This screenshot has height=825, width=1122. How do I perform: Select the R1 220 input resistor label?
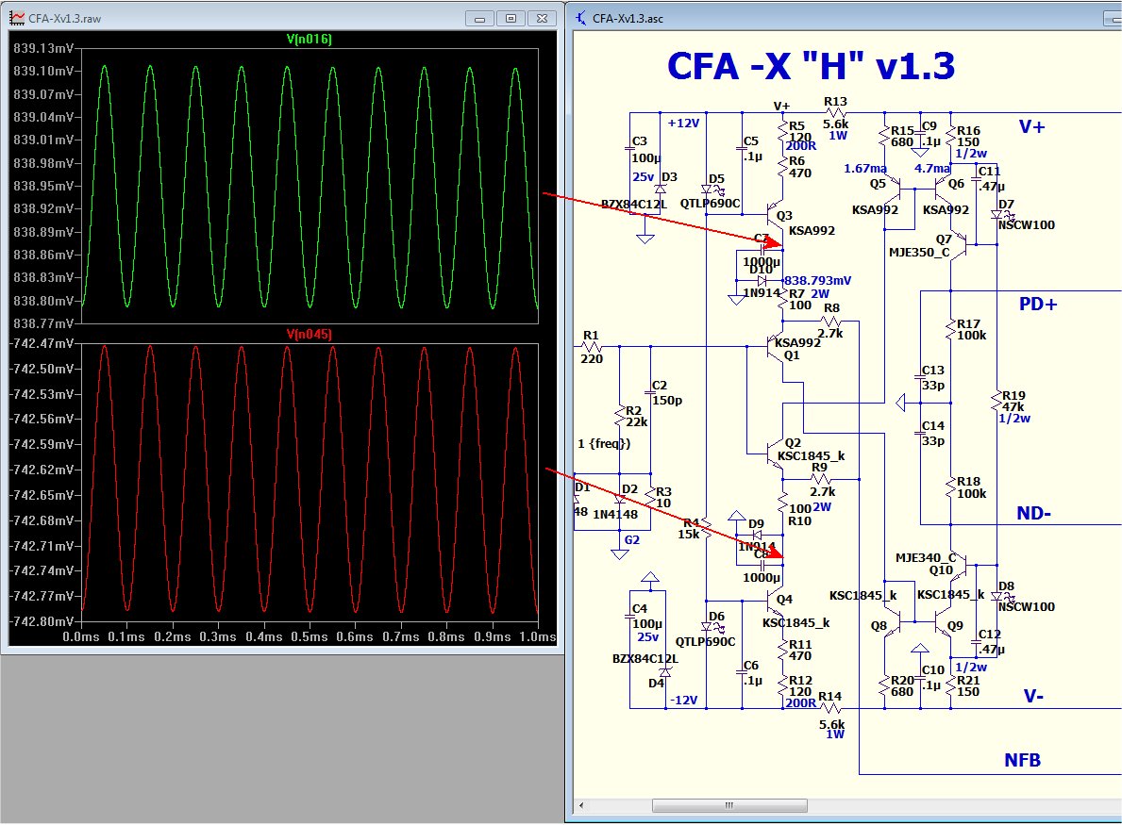click(591, 347)
